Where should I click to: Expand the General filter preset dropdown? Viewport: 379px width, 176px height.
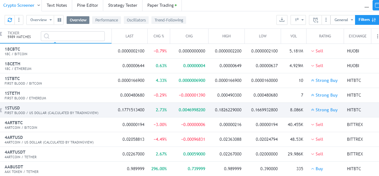tap(343, 20)
